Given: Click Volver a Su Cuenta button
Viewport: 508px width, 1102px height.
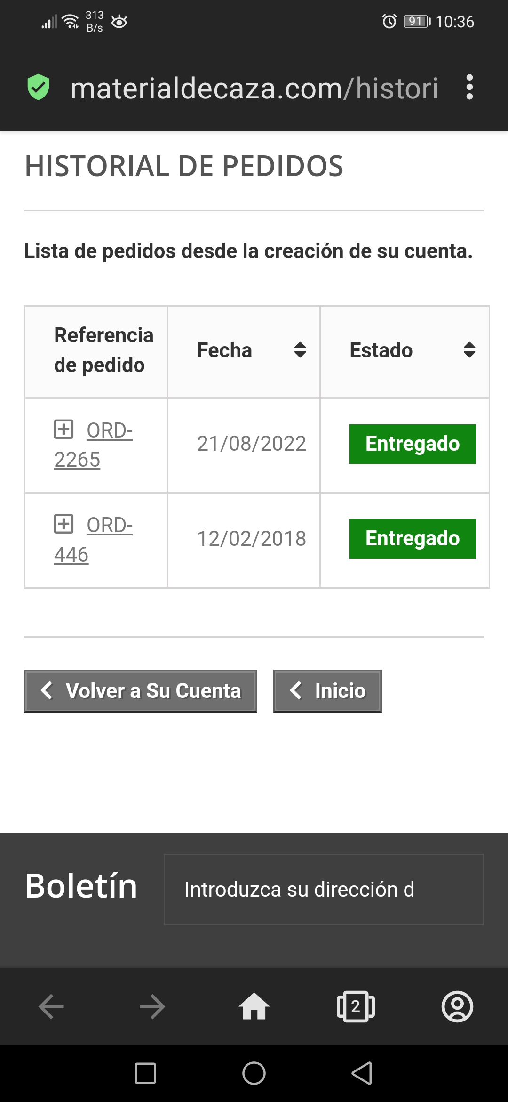Looking at the screenshot, I should point(140,691).
